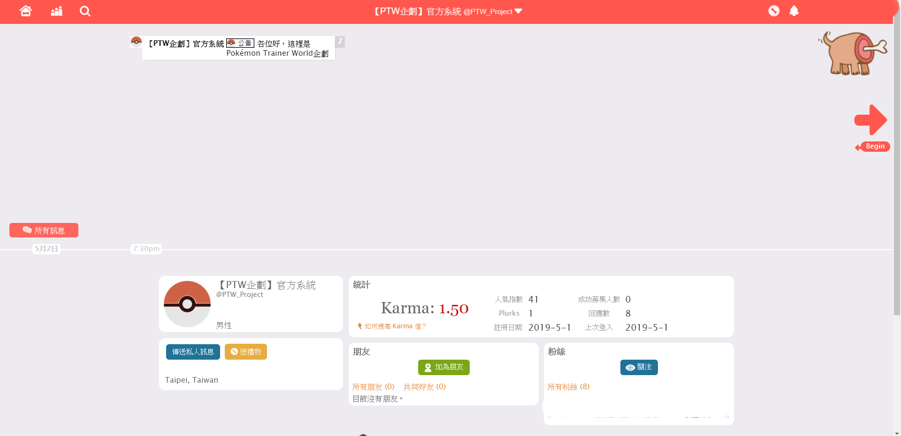
Task: Click 送禮物 gift button
Action: click(246, 352)
